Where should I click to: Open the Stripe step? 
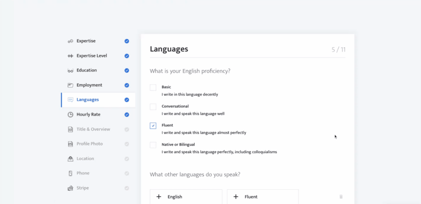[98, 188]
